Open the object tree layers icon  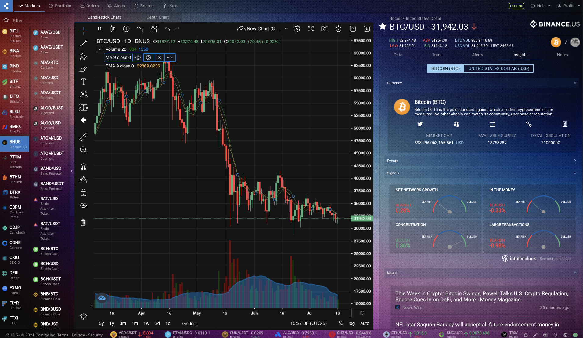[83, 316]
